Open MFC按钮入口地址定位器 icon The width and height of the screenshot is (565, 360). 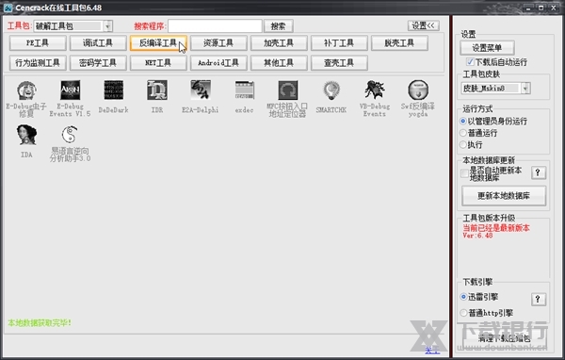pyautogui.click(x=287, y=90)
